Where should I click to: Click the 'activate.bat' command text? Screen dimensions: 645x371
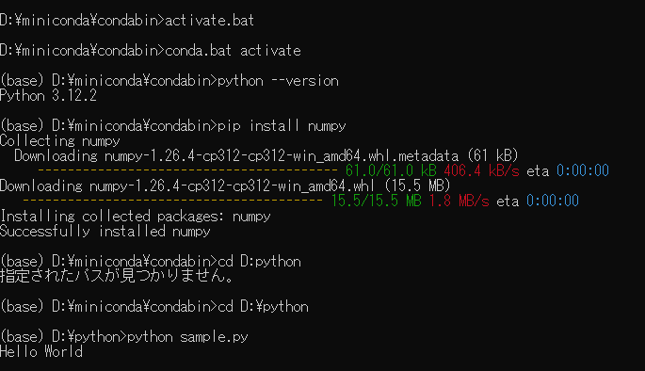click(x=209, y=20)
